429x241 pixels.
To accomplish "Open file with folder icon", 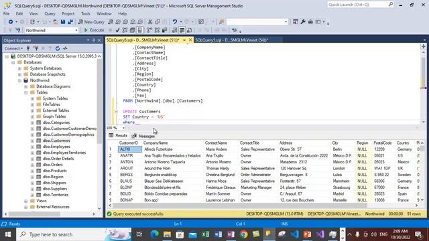I will (55, 22).
